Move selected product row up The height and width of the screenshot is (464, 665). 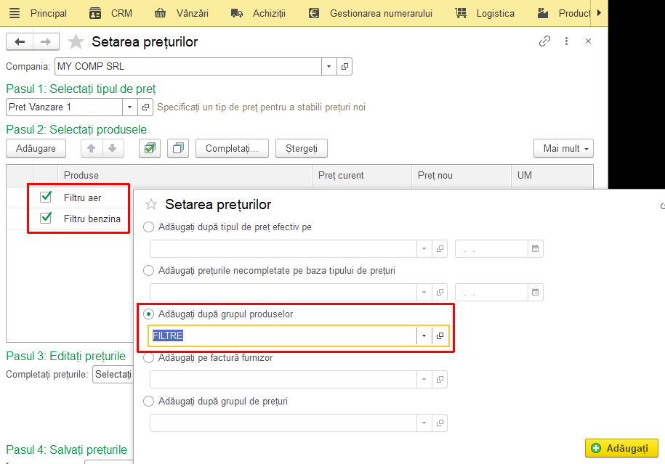click(x=91, y=148)
